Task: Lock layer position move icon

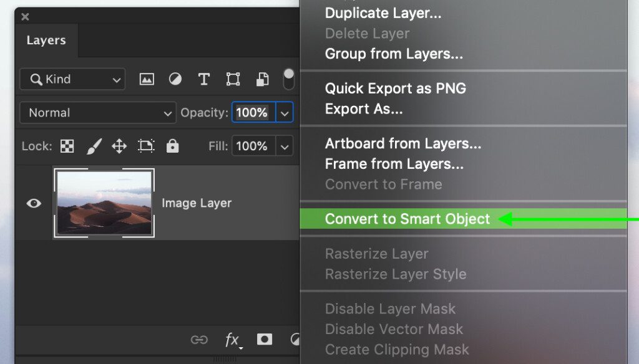Action: coord(119,146)
